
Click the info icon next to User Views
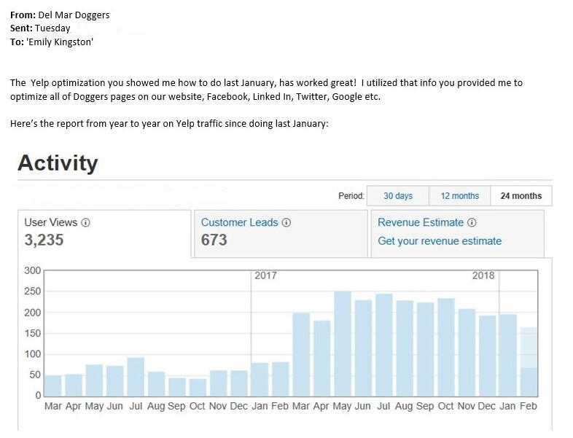point(86,222)
